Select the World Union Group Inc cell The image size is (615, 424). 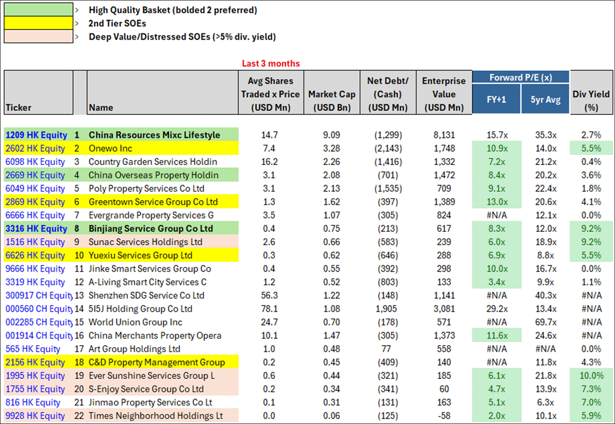tap(162, 322)
